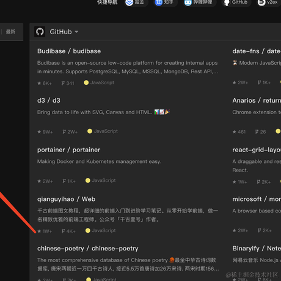Expand the GitHub source dropdown arrow
Image resolution: width=281 pixels, height=281 pixels.
[76, 32]
